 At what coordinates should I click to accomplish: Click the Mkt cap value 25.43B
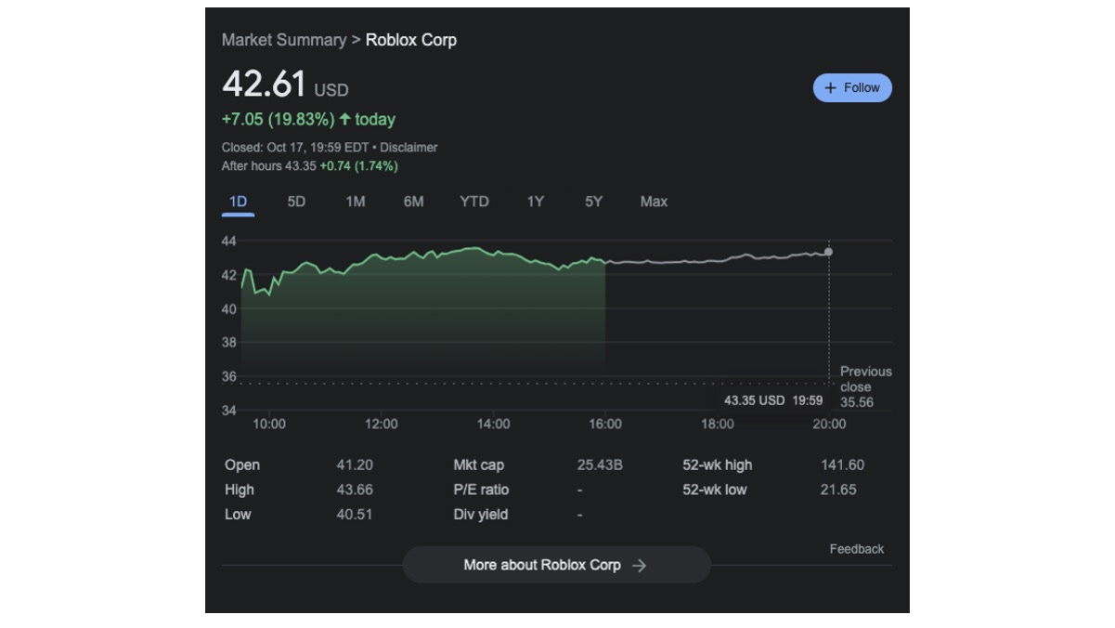click(x=600, y=464)
